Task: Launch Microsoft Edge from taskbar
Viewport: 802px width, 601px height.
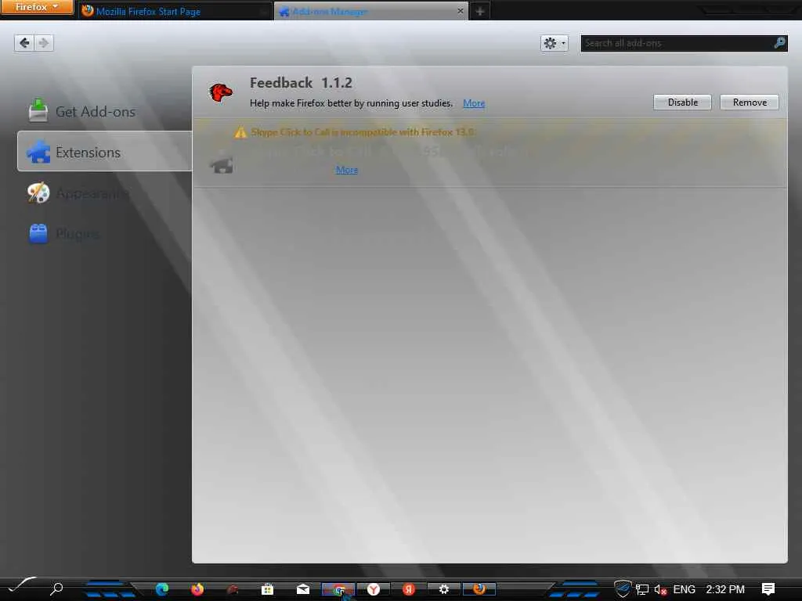Action: 162,589
